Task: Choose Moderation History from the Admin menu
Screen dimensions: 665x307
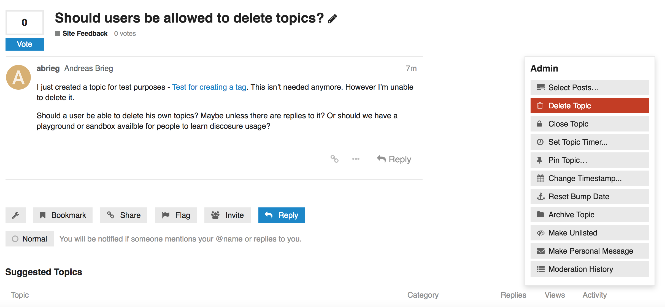Action: [590, 269]
